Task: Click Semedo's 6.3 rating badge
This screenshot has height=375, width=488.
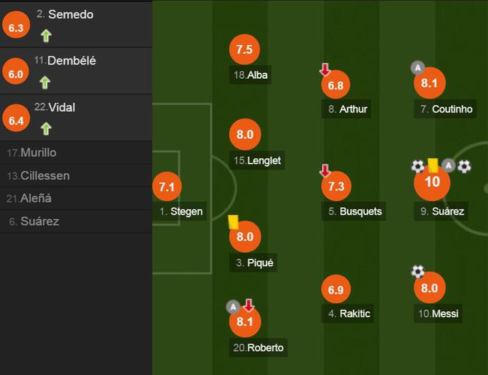Action: 17,28
